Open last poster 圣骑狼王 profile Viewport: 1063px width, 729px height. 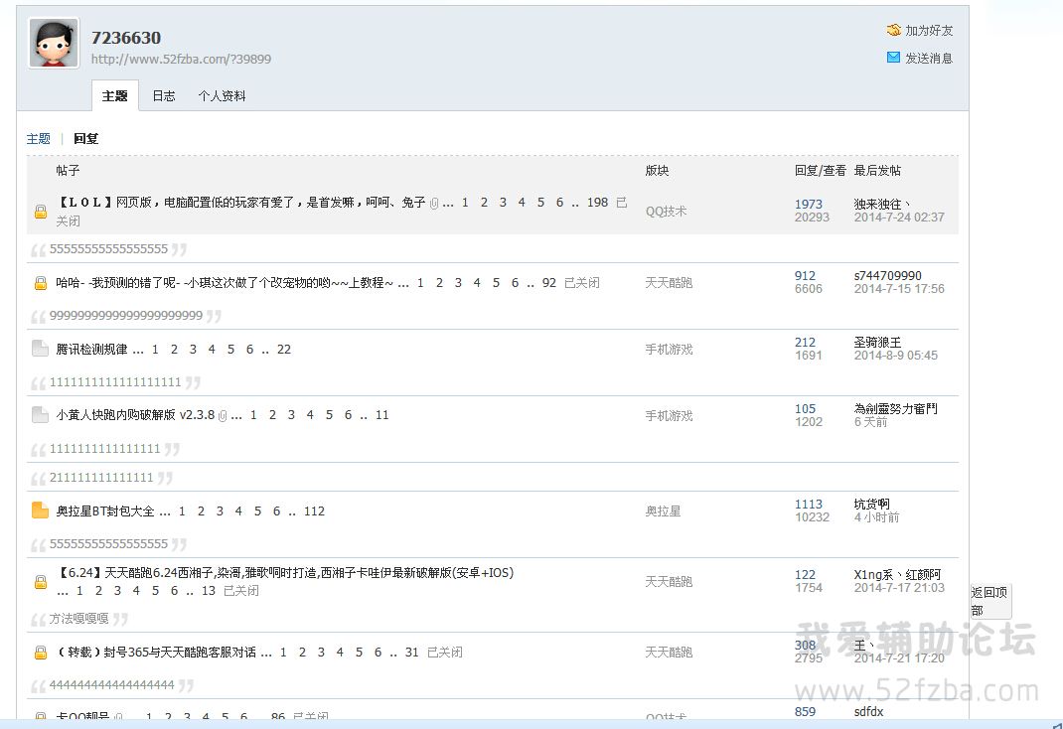(x=877, y=342)
